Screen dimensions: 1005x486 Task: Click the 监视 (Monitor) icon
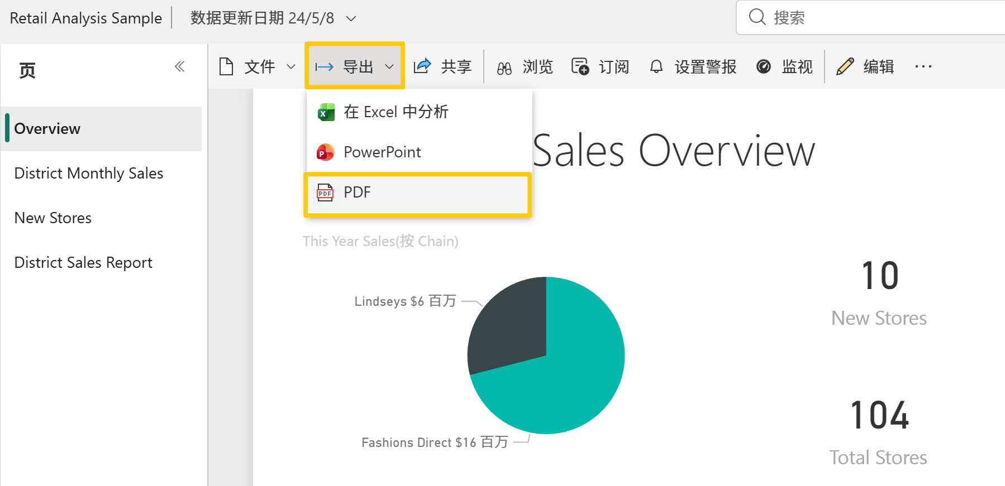pos(764,66)
